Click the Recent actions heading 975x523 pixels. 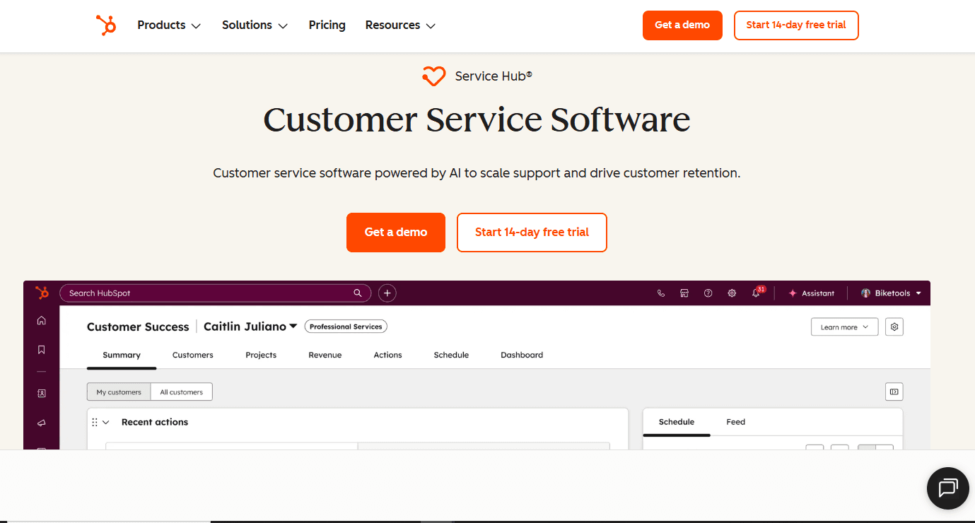point(155,422)
